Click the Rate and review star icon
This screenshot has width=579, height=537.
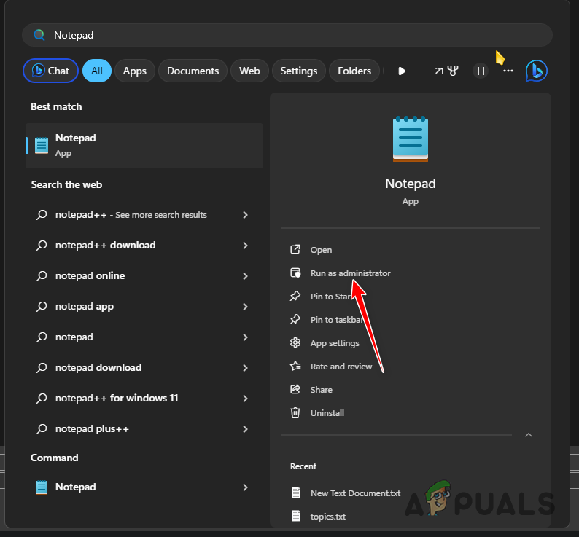tap(295, 366)
